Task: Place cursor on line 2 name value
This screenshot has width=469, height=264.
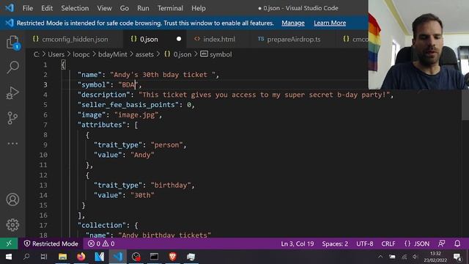Action: point(163,75)
